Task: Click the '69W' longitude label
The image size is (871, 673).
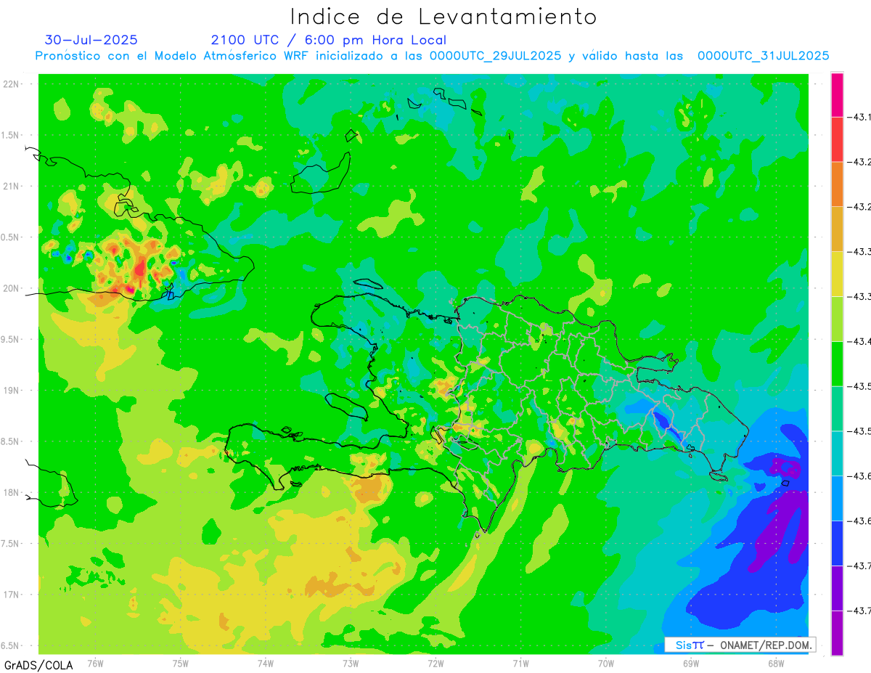Action: pyautogui.click(x=690, y=663)
